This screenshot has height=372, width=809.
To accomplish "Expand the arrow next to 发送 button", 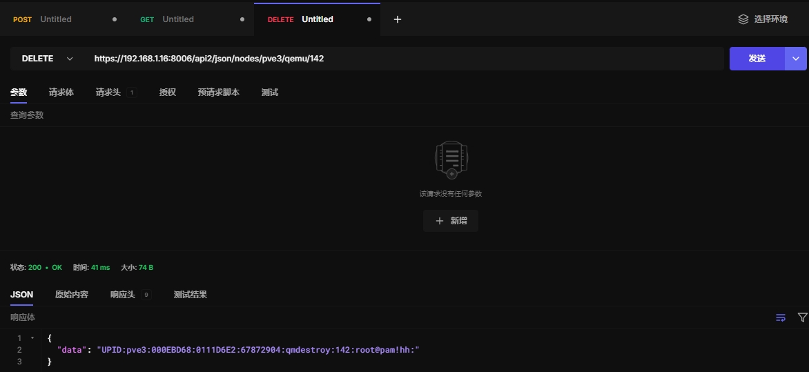I will [x=796, y=59].
